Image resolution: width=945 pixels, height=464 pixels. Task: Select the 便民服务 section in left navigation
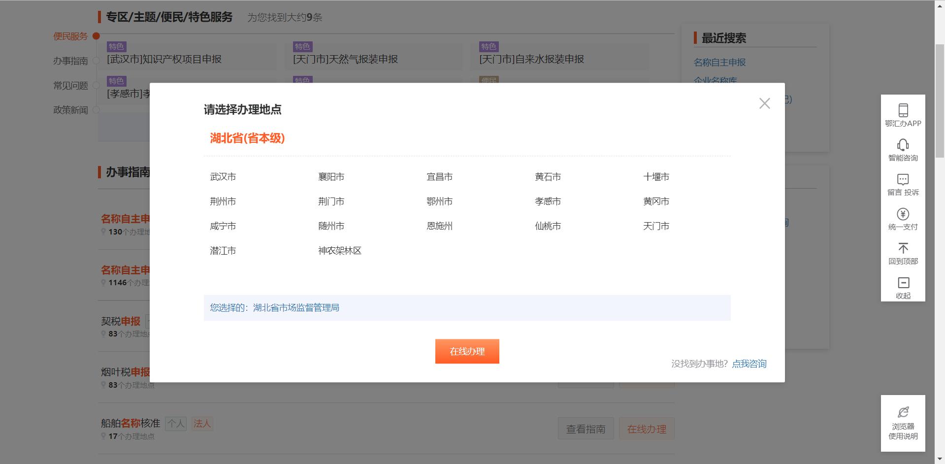[70, 36]
